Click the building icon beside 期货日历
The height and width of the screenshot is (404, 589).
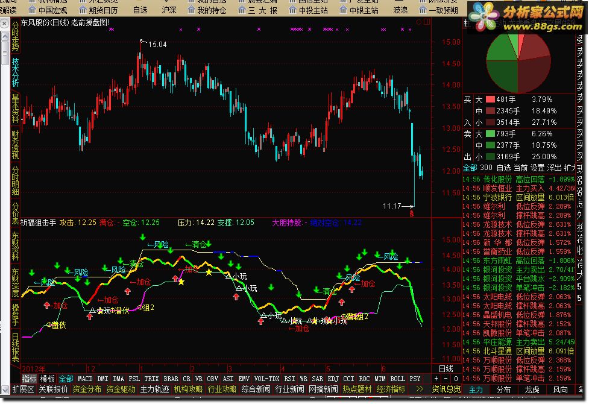pyautogui.click(x=83, y=10)
